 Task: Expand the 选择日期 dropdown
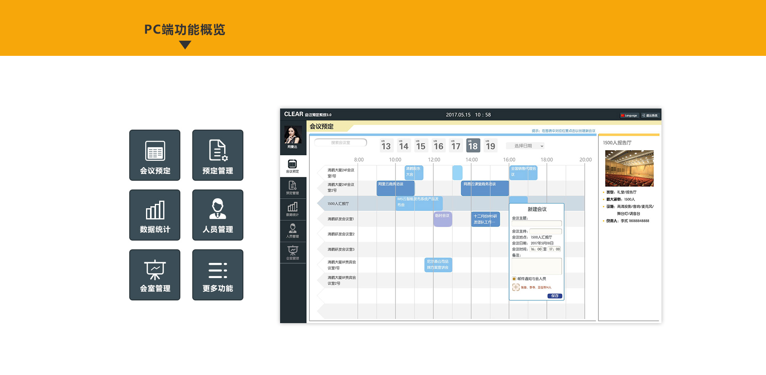(525, 146)
